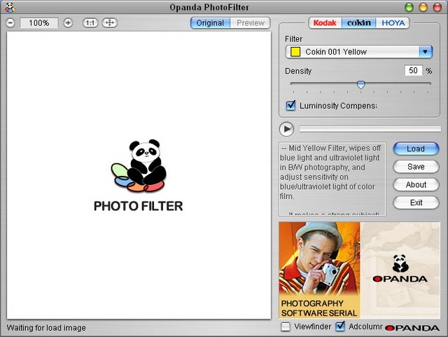Click the fit-to-window arrows icon

110,22
